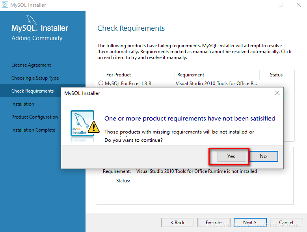
Task: Cancel the installer setup
Action: coord(286,223)
